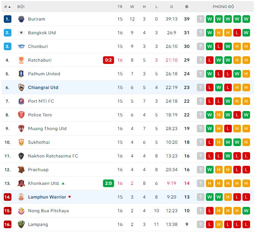Click the Chiangrai Utd team logo
Image resolution: width=255 pixels, height=232 pixels.
(x=21, y=87)
